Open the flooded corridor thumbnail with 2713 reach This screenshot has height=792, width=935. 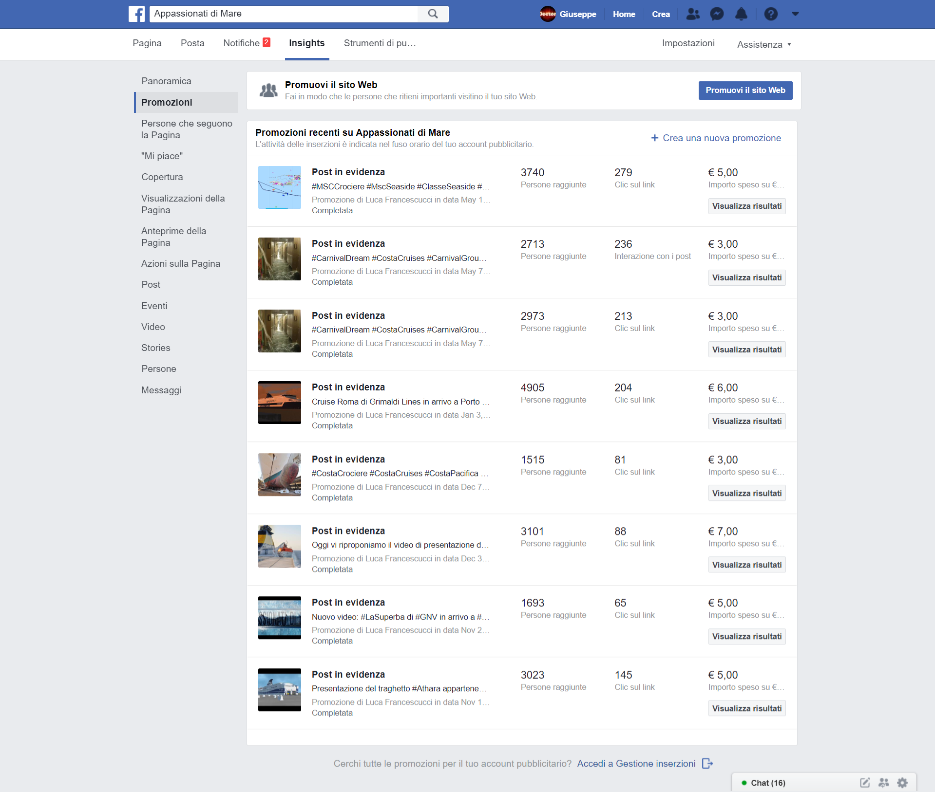pyautogui.click(x=279, y=259)
